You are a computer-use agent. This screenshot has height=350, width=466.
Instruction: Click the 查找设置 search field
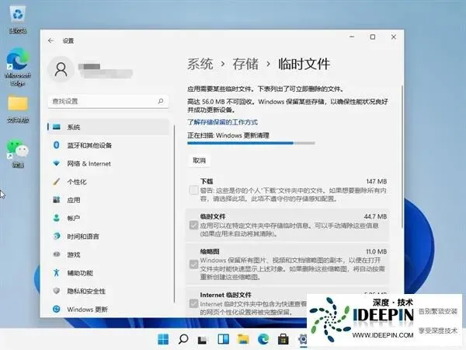tap(108, 101)
